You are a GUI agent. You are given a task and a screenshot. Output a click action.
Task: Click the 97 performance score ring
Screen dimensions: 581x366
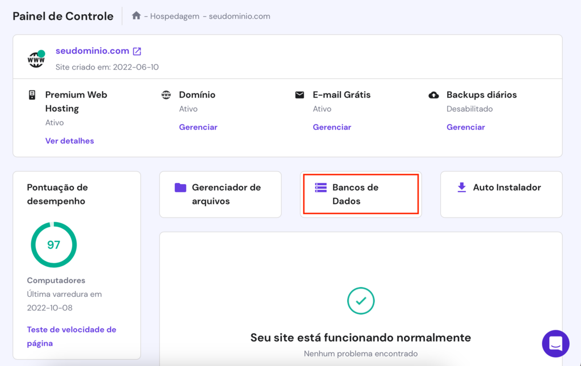click(x=53, y=244)
